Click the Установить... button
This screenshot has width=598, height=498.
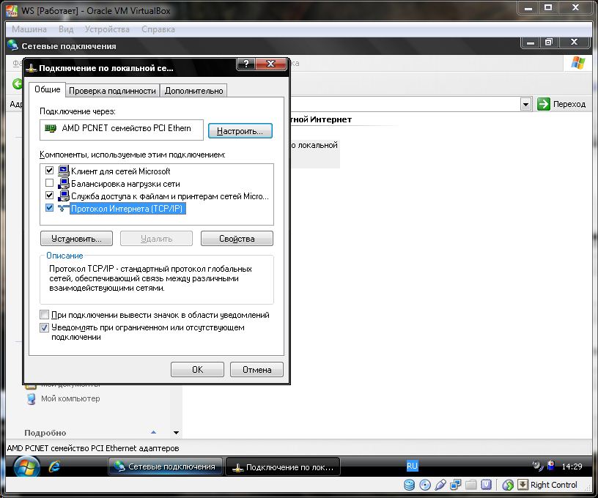[x=77, y=239]
